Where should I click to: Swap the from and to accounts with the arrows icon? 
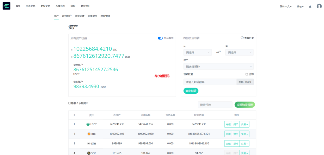[x=219, y=52]
